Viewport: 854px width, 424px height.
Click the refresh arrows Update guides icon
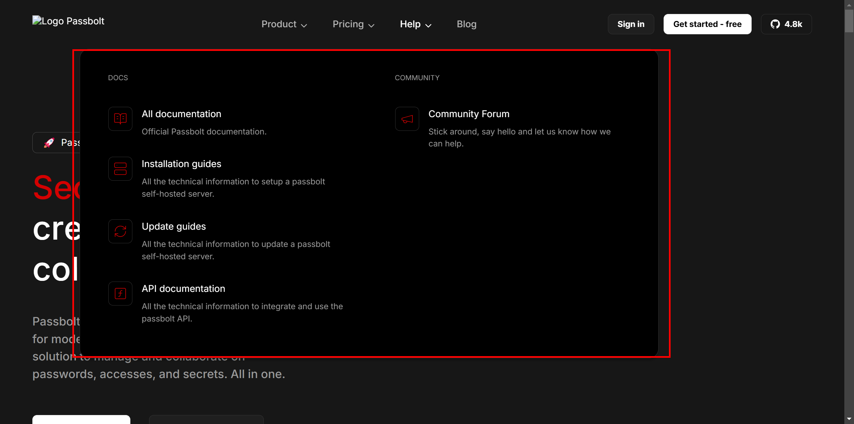120,231
